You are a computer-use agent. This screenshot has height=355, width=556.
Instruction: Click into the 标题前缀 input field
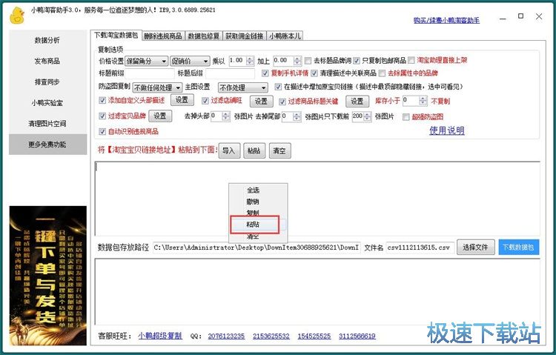pos(150,73)
